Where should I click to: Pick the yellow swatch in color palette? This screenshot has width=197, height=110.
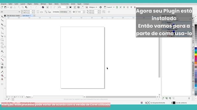click(x=196, y=55)
